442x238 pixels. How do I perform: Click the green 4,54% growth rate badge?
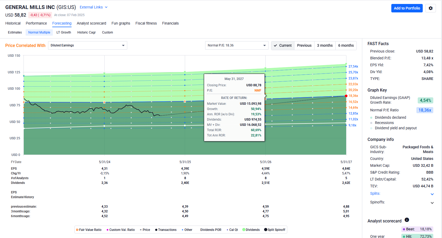[425, 100]
